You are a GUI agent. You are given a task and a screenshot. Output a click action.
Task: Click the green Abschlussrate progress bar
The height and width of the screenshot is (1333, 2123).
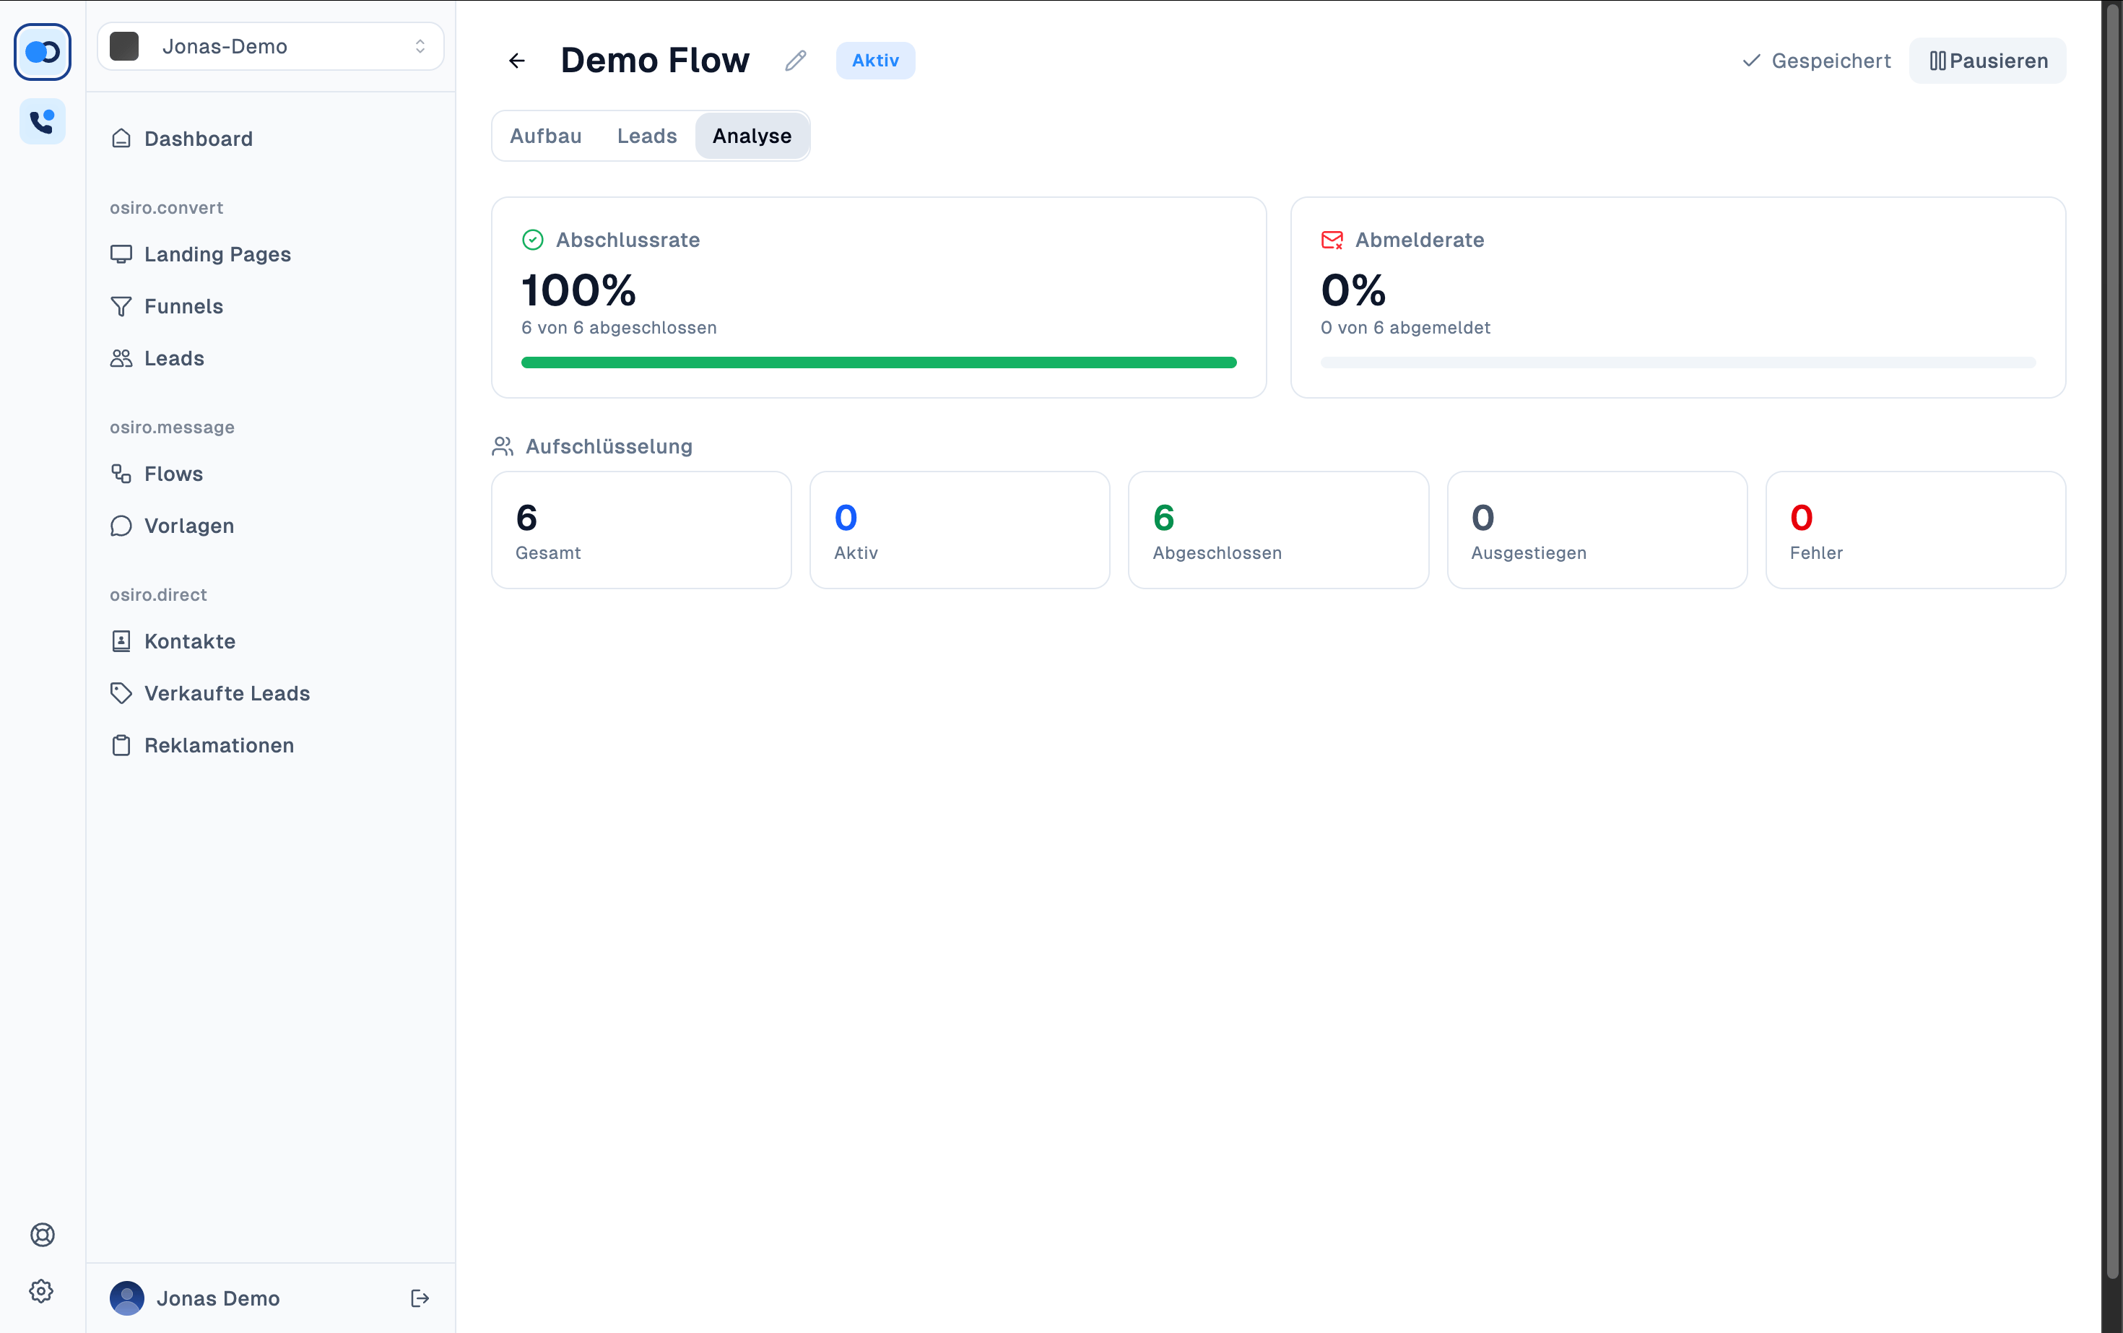[x=879, y=362]
